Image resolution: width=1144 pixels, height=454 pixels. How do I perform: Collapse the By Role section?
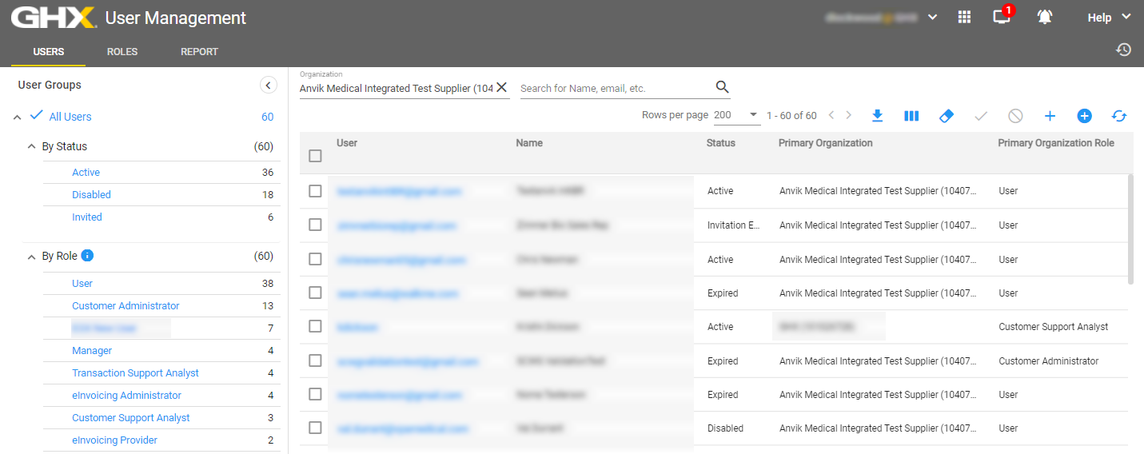tap(32, 257)
